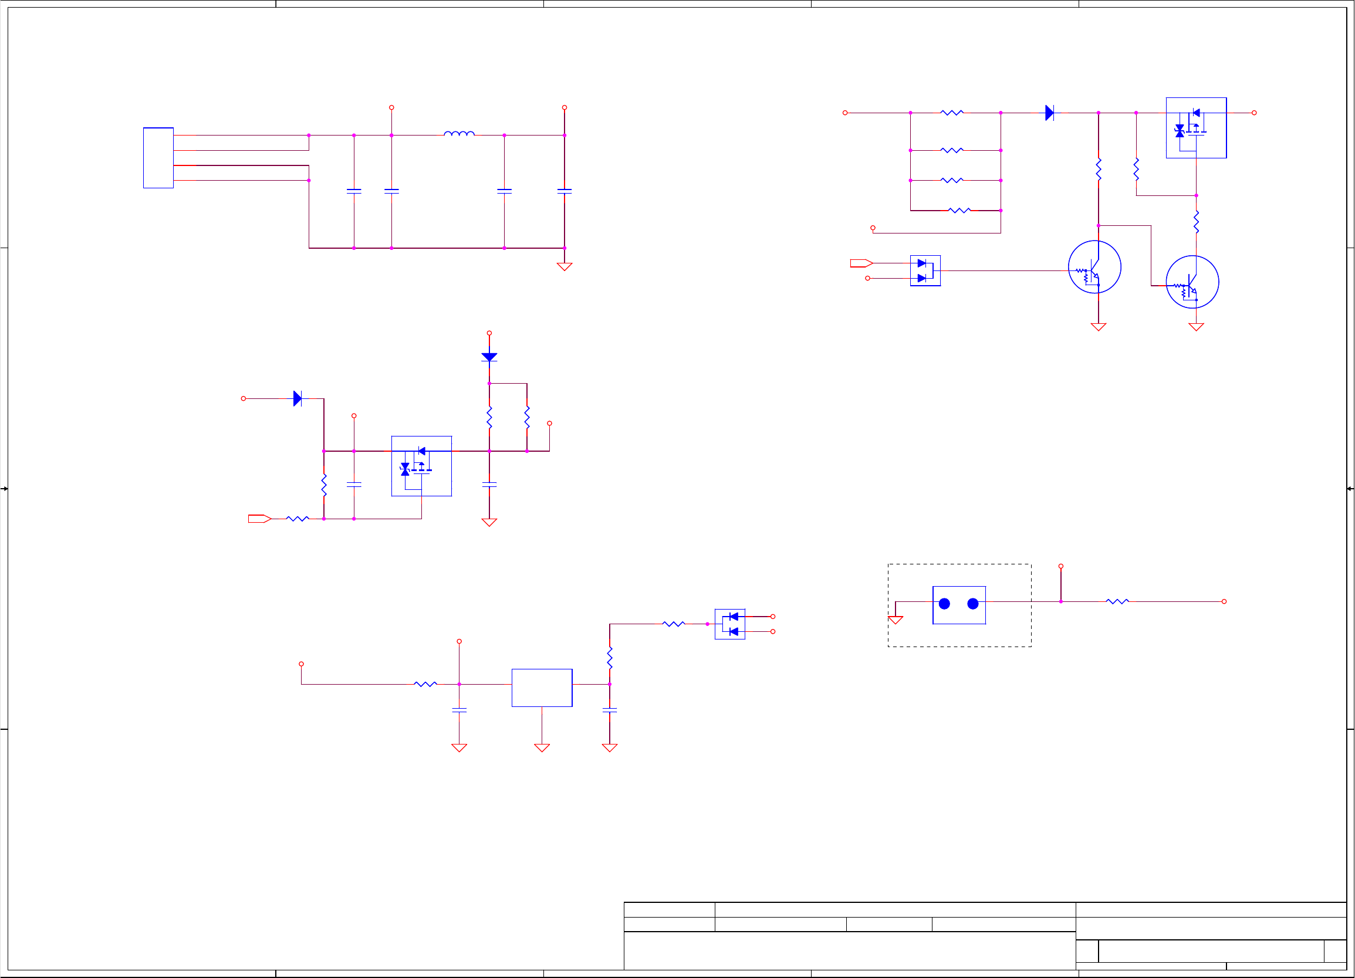This screenshot has width=1355, height=978.
Task: Select the diode in top-right series line
Action: click(1049, 113)
